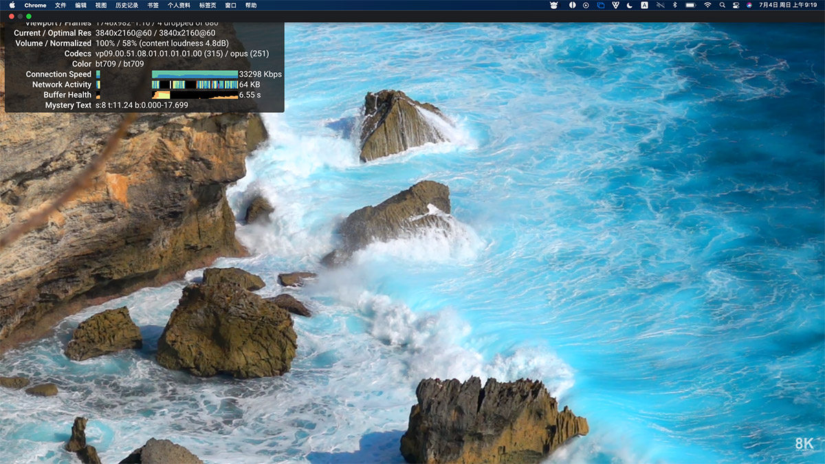The width and height of the screenshot is (825, 464).
Task: Click the Buffer Health label
Action: [x=67, y=95]
